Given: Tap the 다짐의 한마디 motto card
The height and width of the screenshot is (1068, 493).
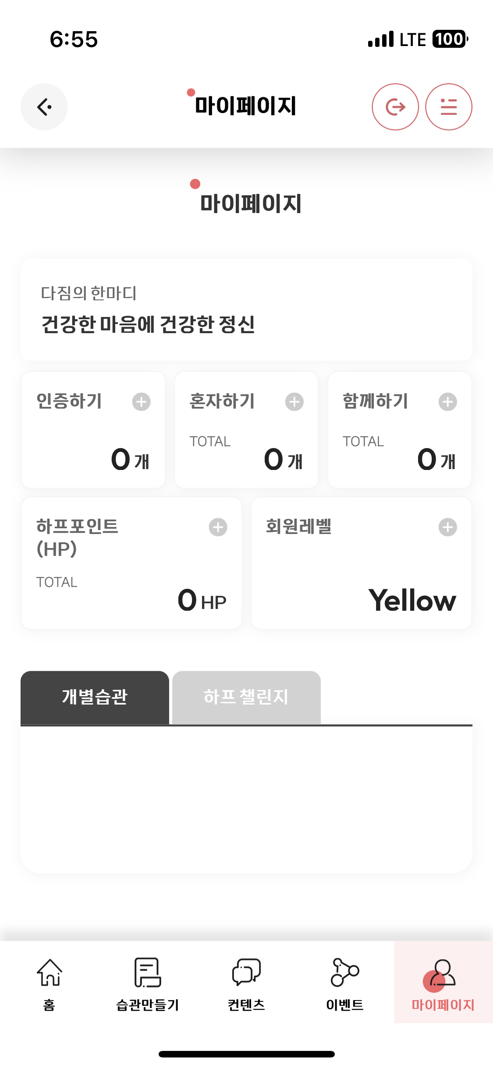Looking at the screenshot, I should click(x=246, y=310).
